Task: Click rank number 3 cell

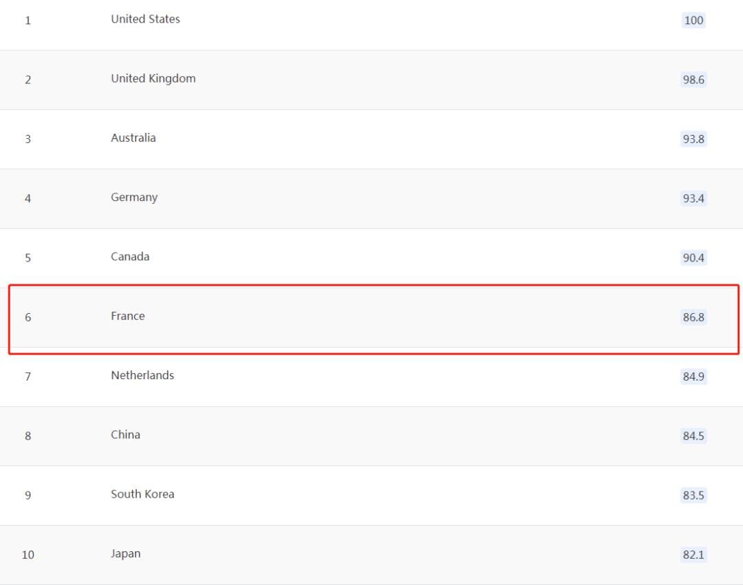Action: [x=28, y=139]
